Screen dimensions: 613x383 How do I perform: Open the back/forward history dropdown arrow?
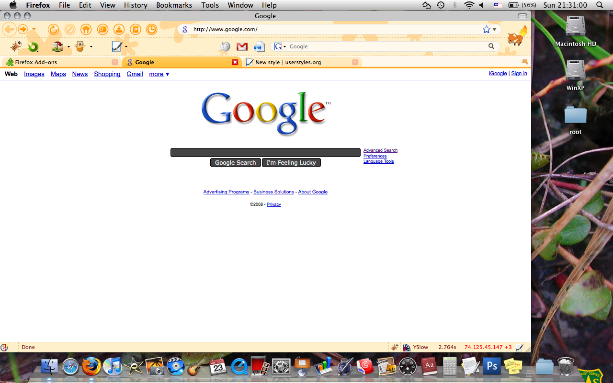coord(34,30)
